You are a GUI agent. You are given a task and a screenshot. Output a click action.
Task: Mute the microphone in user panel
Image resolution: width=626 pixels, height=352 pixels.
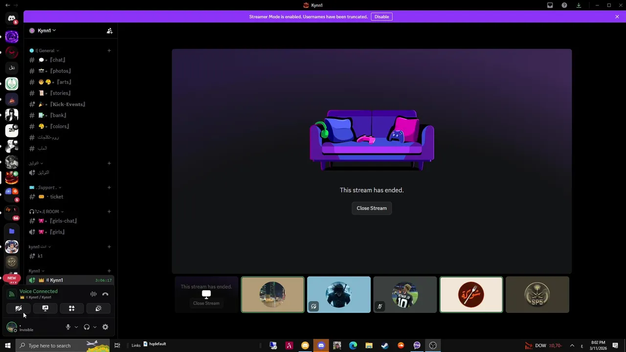click(x=68, y=327)
